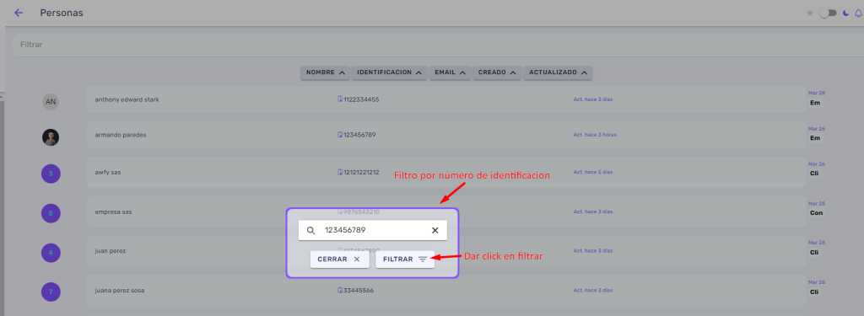Viewport: 864px width, 316px height.
Task: Select avatar number 5 for empresa sas
Action: (51, 212)
